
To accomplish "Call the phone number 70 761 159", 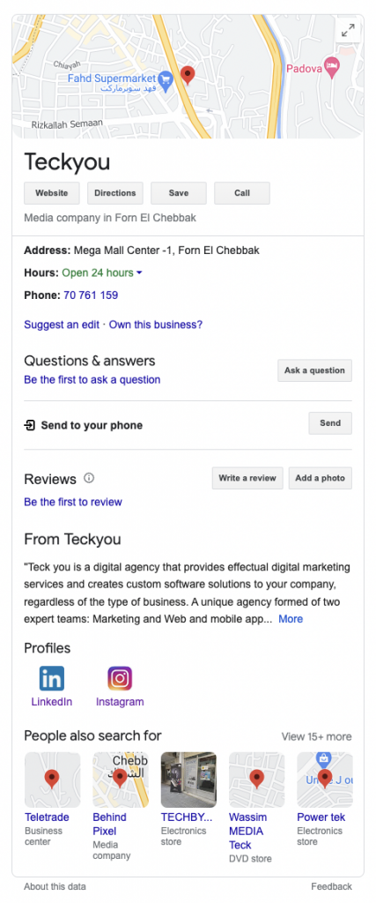I will (x=91, y=295).
